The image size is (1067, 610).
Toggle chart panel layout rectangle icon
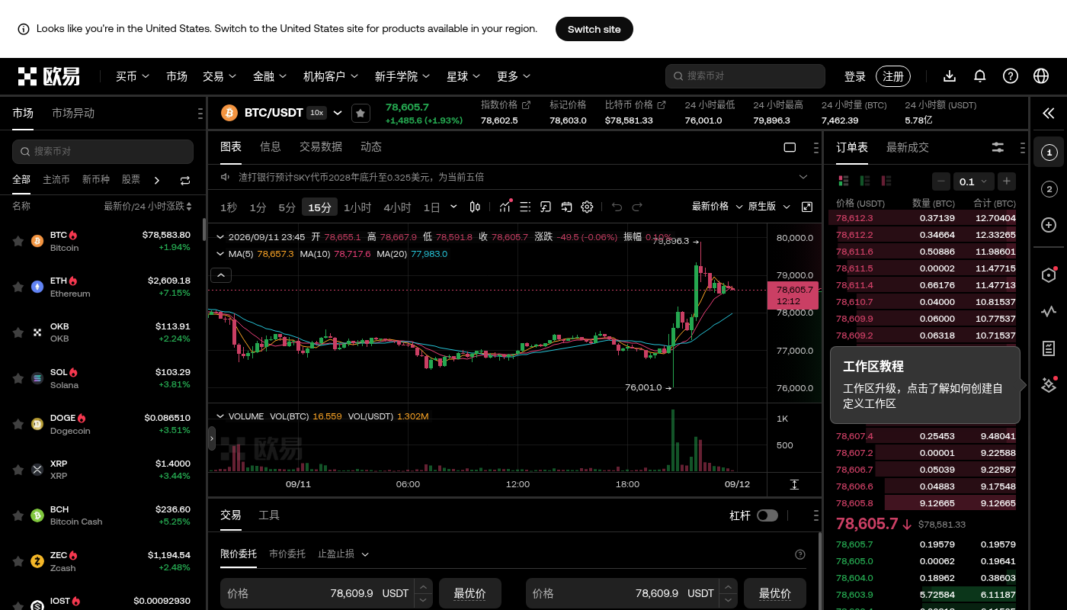(x=790, y=147)
